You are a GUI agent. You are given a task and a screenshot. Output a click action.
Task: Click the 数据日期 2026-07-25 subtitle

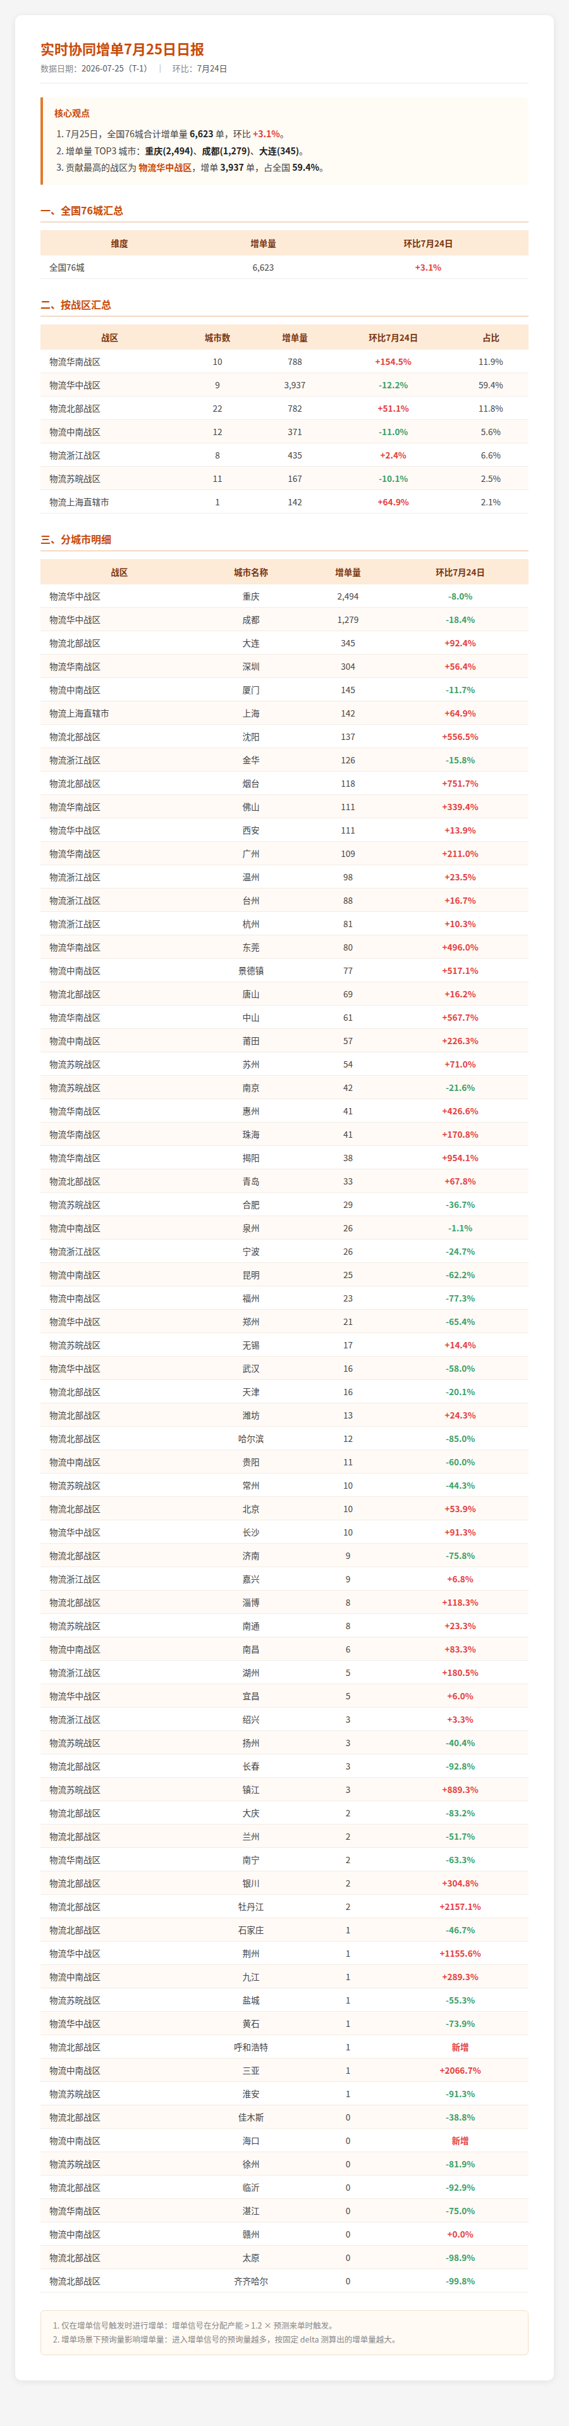pyautogui.click(x=94, y=69)
